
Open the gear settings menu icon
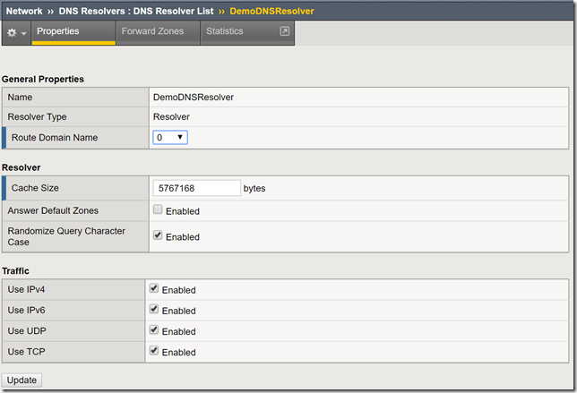(x=12, y=32)
